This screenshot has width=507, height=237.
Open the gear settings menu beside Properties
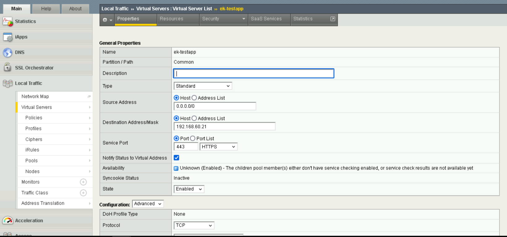point(107,20)
